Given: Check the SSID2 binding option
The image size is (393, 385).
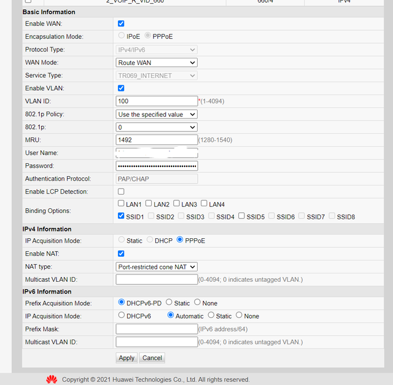Looking at the screenshot, I should (x=151, y=216).
